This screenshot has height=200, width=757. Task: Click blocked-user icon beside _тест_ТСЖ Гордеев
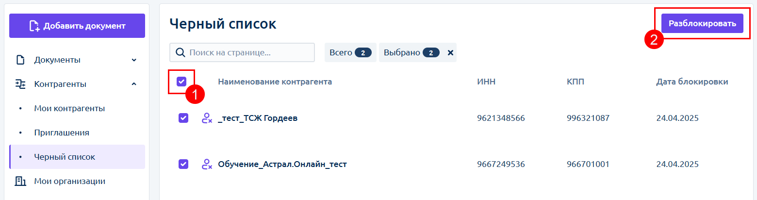pyautogui.click(x=207, y=118)
